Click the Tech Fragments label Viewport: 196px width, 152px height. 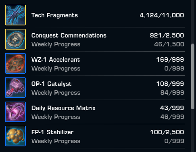click(54, 15)
